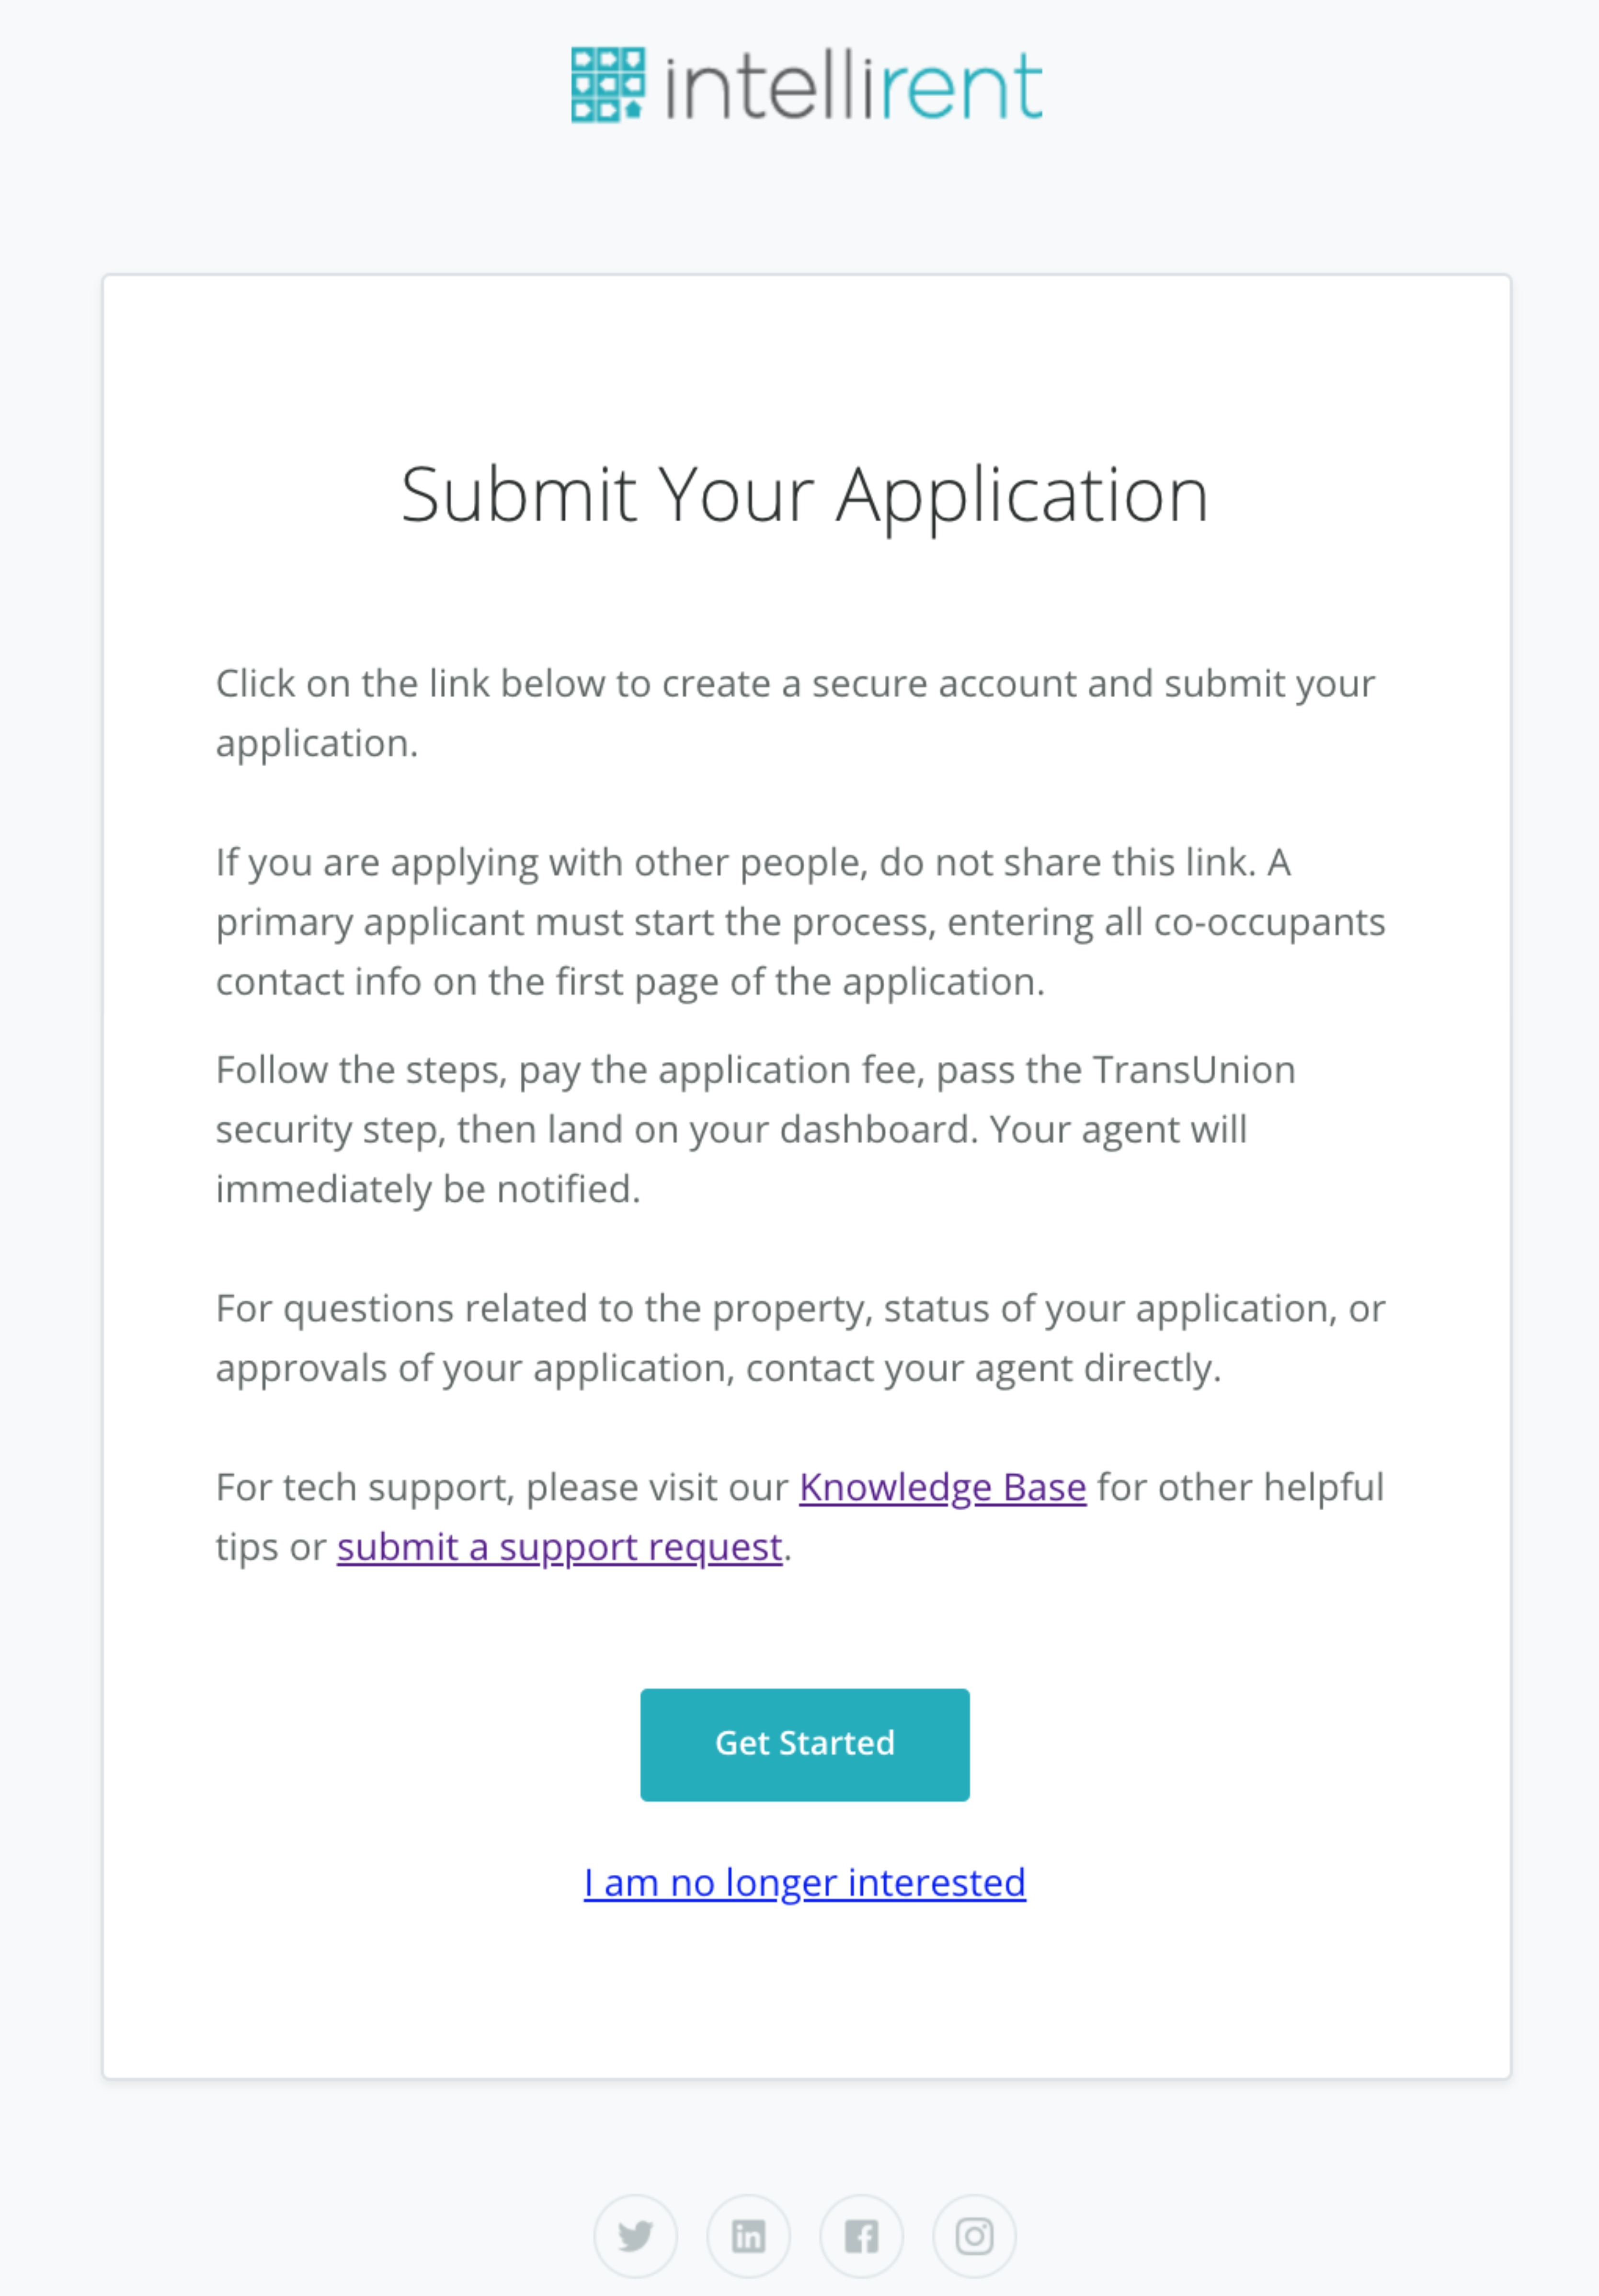Open the LinkedIn social icon
Screen dimensions: 1599x2296
tap(748, 2236)
